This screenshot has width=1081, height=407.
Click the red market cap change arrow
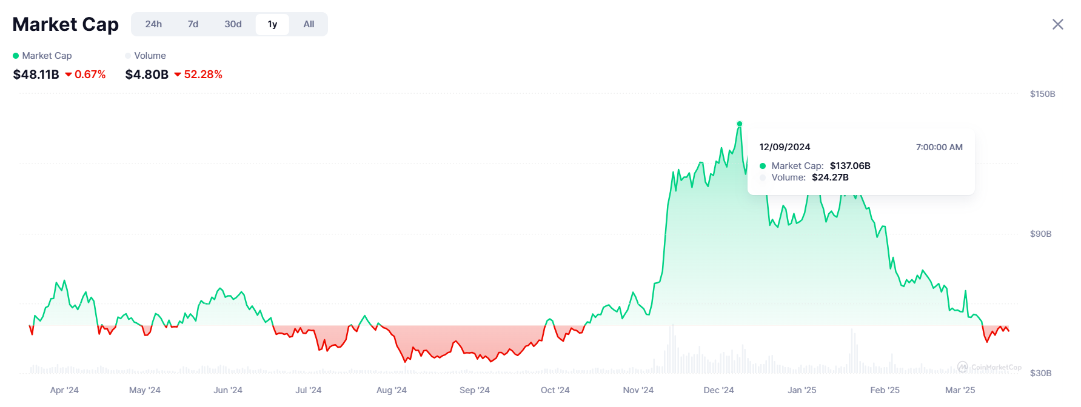pos(69,74)
